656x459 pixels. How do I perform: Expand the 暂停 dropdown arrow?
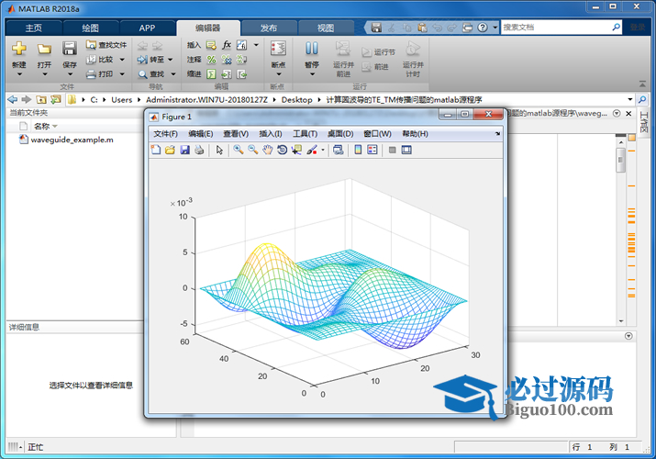coord(312,74)
